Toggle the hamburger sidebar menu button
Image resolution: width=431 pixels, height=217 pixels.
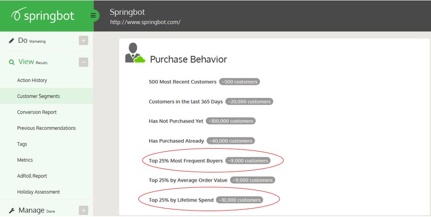[93, 16]
